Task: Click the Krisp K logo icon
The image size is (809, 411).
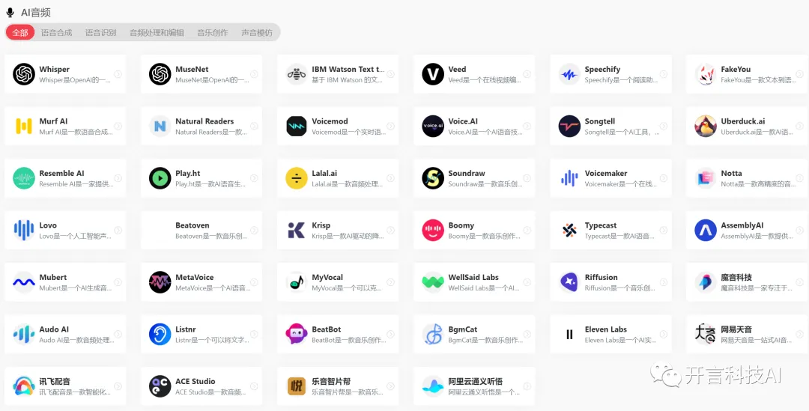Action: click(297, 231)
